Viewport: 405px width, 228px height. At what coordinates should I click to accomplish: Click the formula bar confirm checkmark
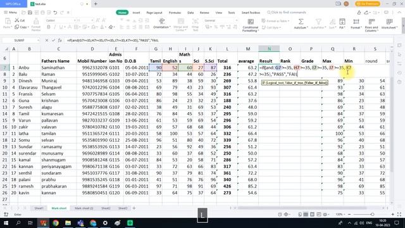53,41
